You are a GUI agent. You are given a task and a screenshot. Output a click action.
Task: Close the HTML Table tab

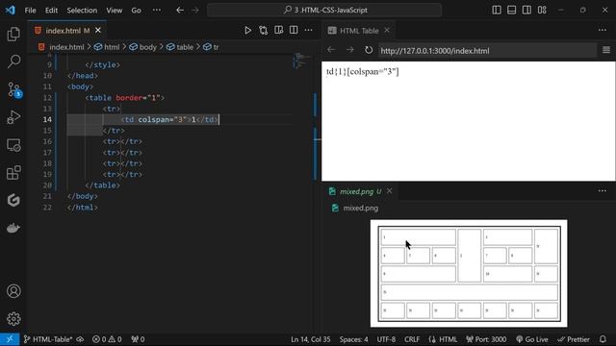tap(387, 30)
